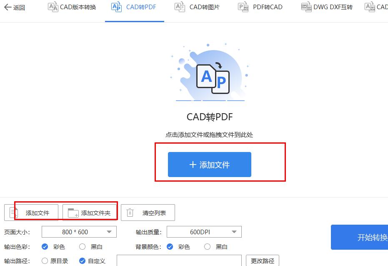Open the CAD转图片 tab
This screenshot has width=388, height=266.
pos(197,7)
